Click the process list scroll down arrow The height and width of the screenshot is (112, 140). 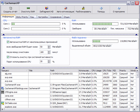pos(137,106)
